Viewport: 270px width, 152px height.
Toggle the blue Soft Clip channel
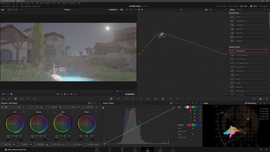coord(196,125)
